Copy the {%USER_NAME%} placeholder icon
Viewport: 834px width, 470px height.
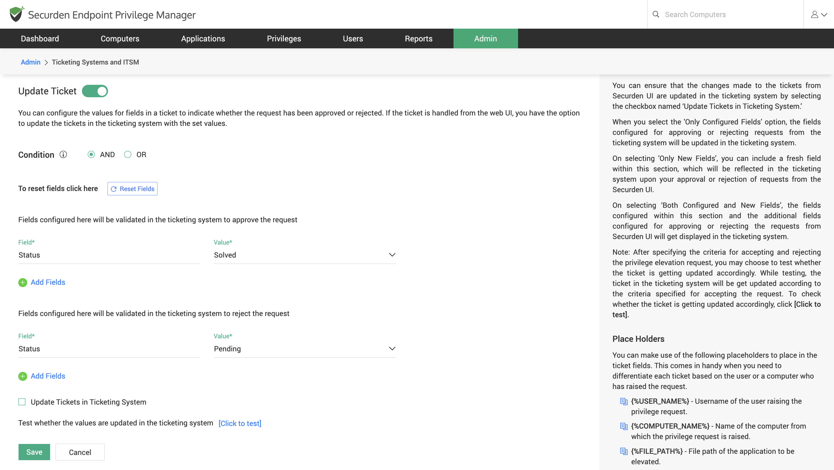click(x=623, y=401)
